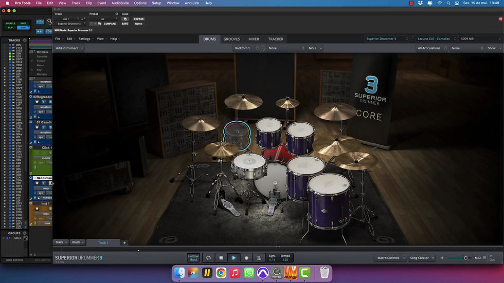Image resolution: width=504 pixels, height=283 pixels.
Task: Open the Superior Drummer 3 library selector
Action: pyautogui.click(x=387, y=39)
